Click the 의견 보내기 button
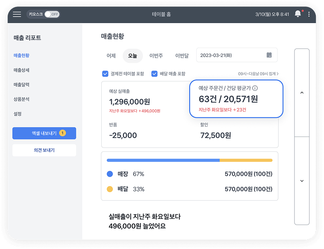Screen dimensions: 324x249 pos(44,150)
